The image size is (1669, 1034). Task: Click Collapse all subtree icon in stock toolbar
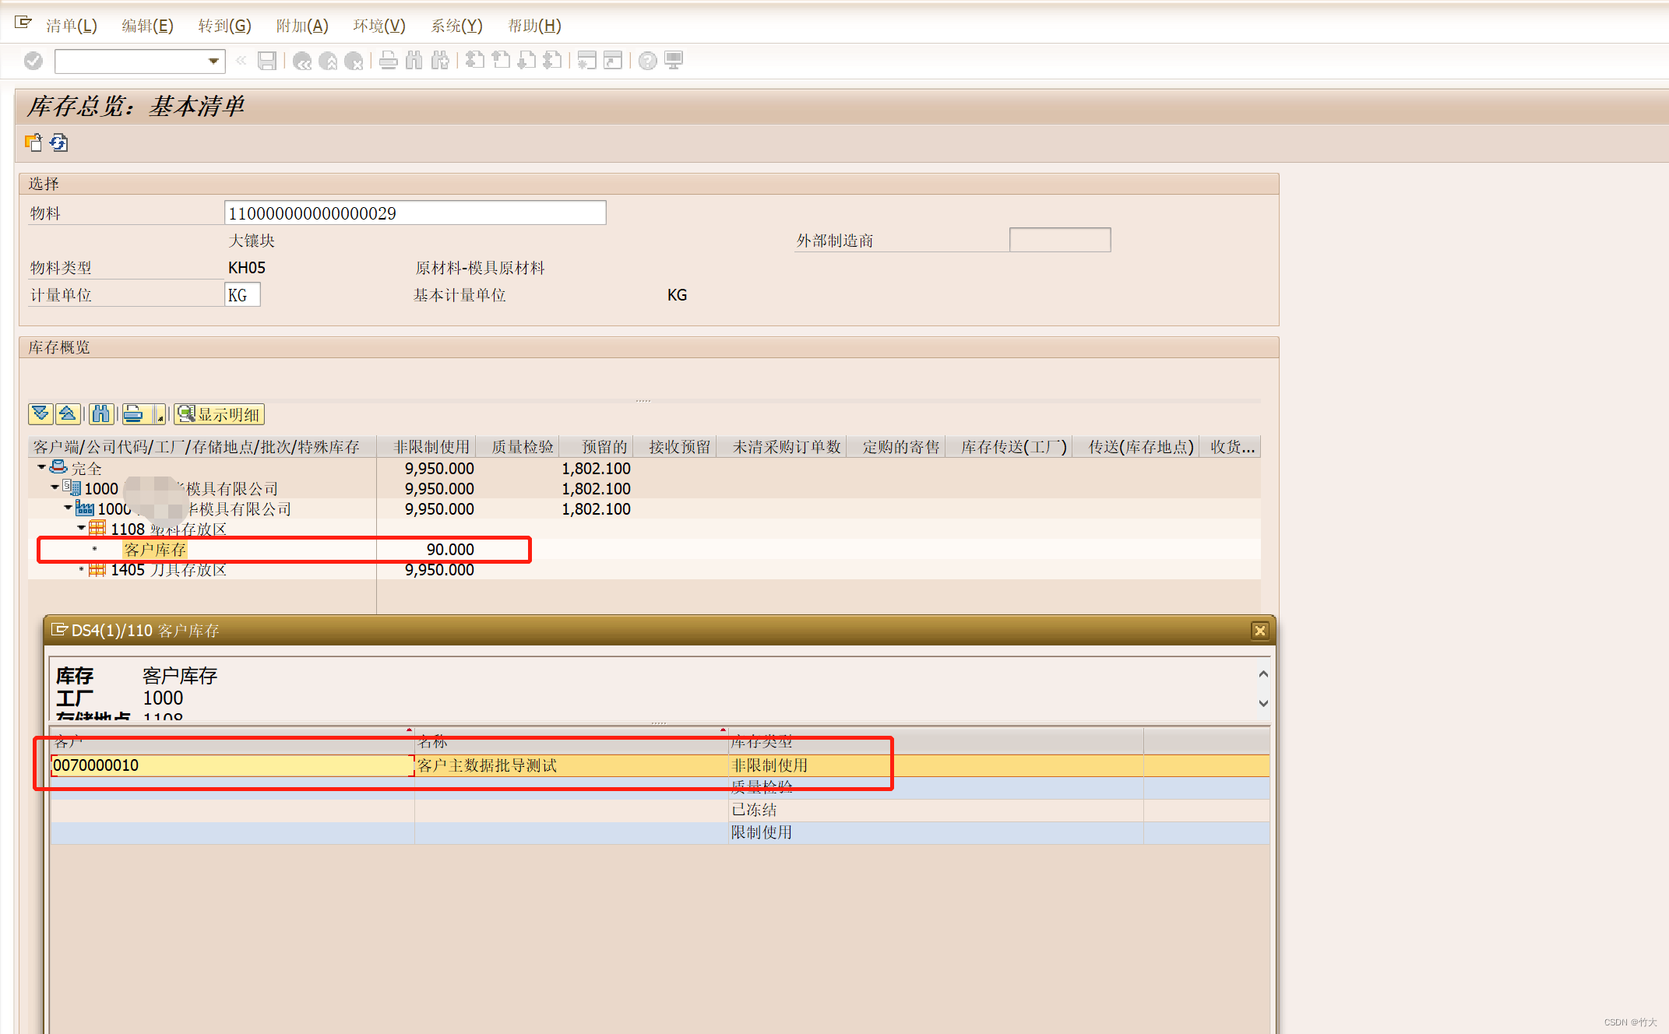[x=68, y=413]
